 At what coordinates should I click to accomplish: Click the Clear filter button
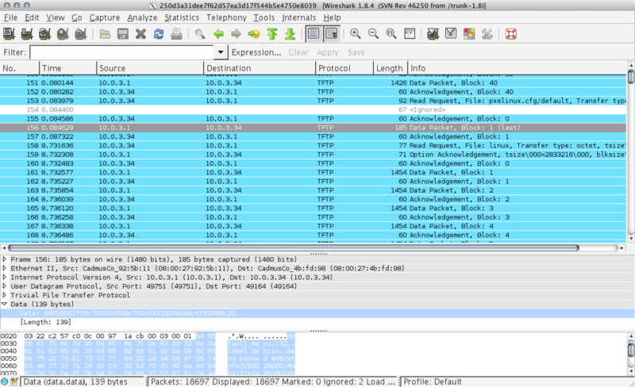[x=298, y=52]
